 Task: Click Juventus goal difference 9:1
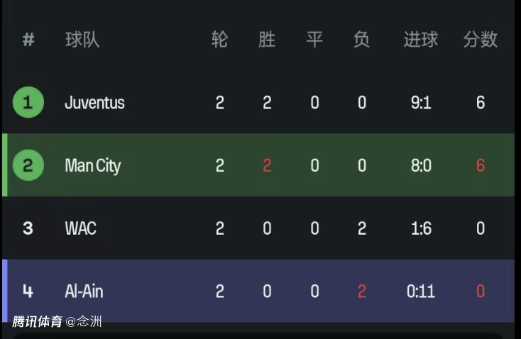point(421,102)
